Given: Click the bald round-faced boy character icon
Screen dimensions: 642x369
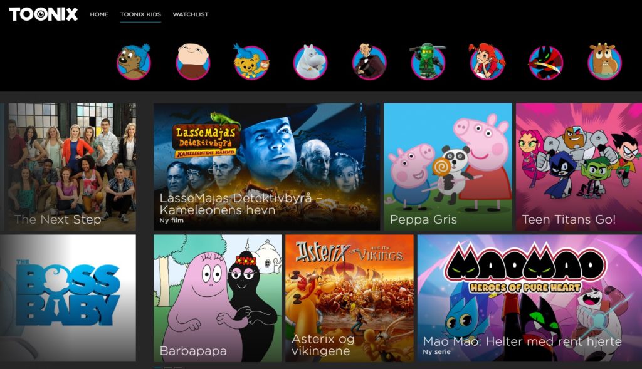Looking at the screenshot, I should [192, 62].
